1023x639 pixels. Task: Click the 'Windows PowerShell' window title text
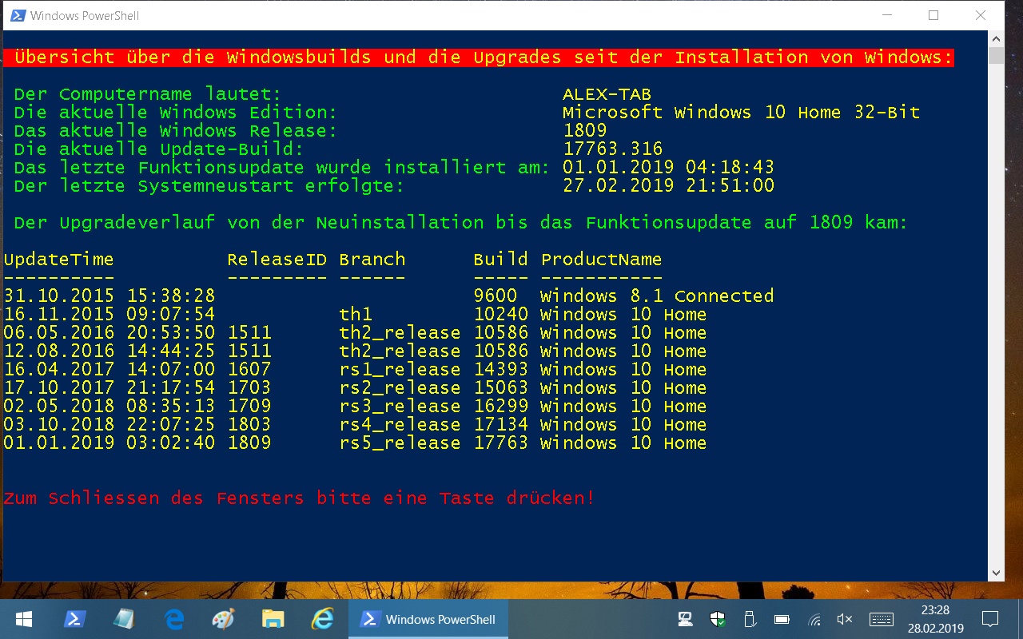click(85, 15)
